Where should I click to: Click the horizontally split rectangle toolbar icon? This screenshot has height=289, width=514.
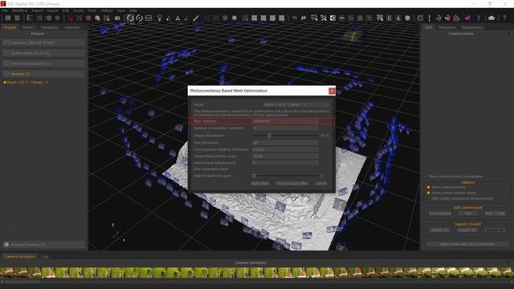pos(149,18)
